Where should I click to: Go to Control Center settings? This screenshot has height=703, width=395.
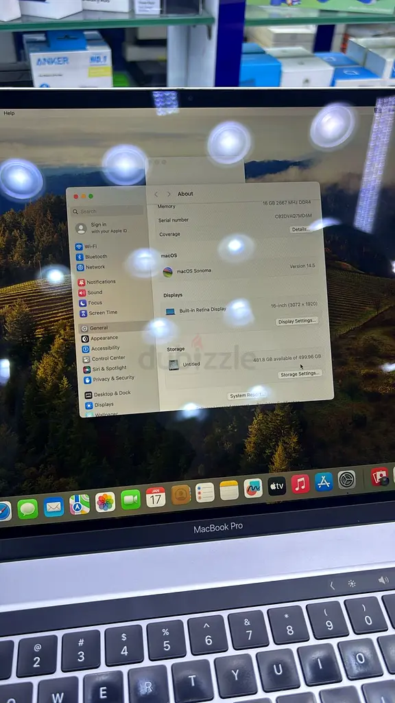(x=104, y=358)
